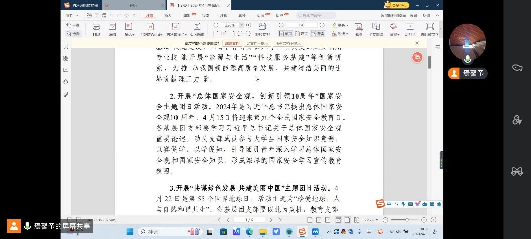Click Rotate Document (旋转文档)
This screenshot has height=239, width=531.
click(x=262, y=29)
